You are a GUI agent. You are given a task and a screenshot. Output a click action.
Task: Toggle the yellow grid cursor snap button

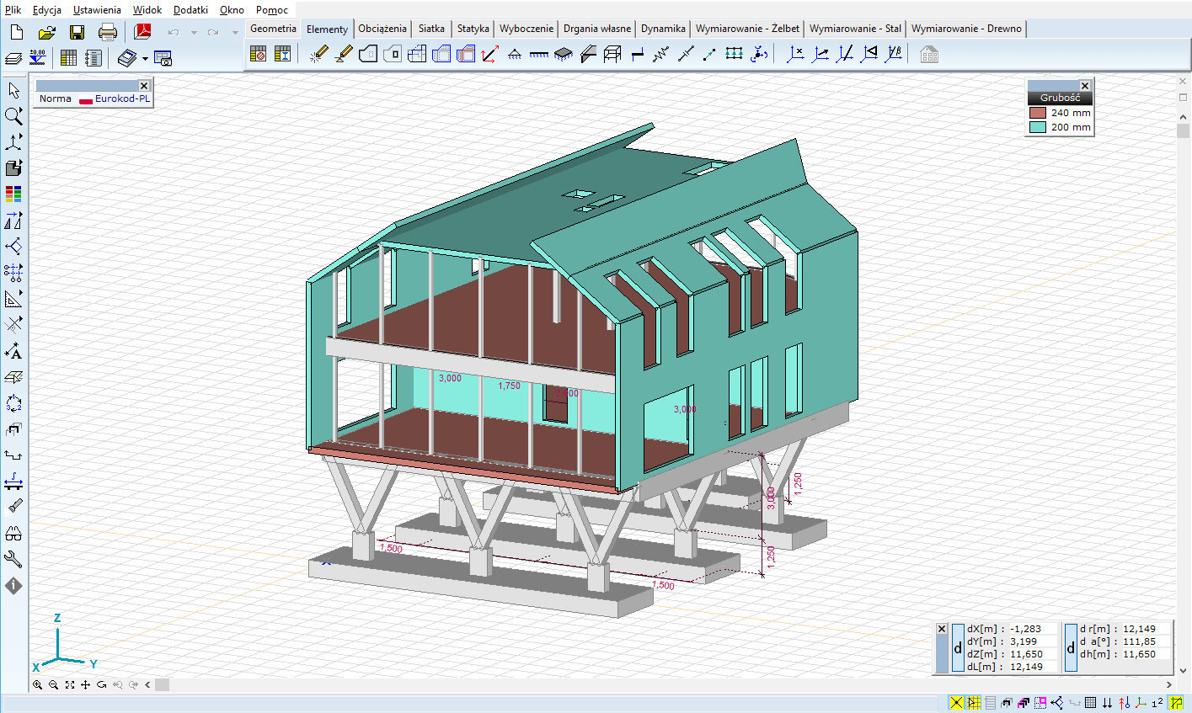[x=973, y=703]
